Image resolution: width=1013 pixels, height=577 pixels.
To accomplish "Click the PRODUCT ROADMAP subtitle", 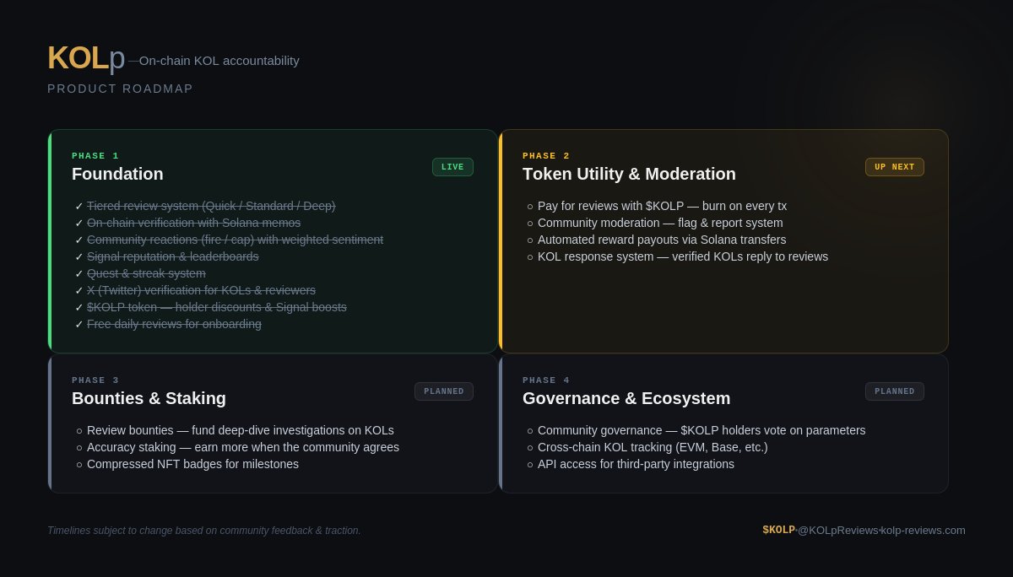I will coord(121,89).
